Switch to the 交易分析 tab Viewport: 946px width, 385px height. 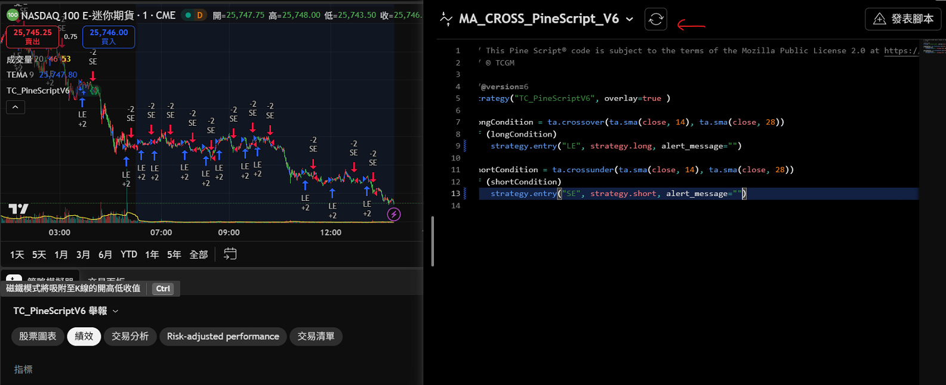pyautogui.click(x=130, y=336)
